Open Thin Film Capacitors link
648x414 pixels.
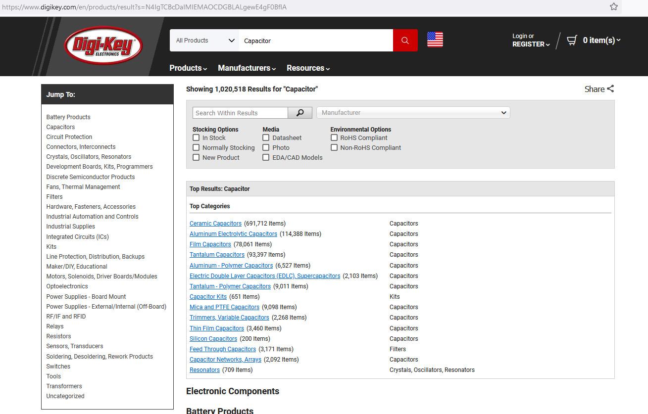click(x=217, y=328)
